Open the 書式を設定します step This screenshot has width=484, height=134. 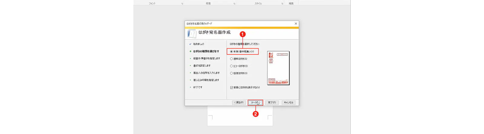click(202, 66)
